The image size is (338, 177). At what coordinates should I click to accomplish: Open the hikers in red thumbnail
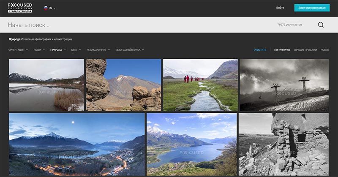tap(200, 85)
